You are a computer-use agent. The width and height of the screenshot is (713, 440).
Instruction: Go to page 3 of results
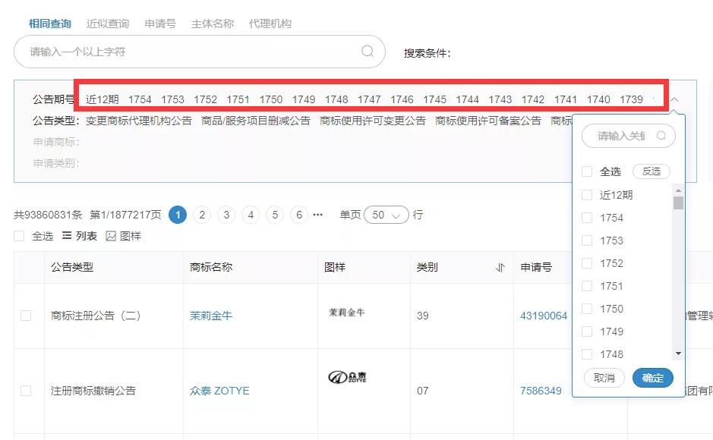pos(226,215)
